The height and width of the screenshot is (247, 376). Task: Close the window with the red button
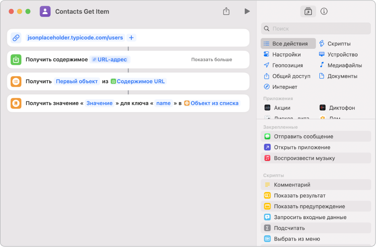coord(11,11)
